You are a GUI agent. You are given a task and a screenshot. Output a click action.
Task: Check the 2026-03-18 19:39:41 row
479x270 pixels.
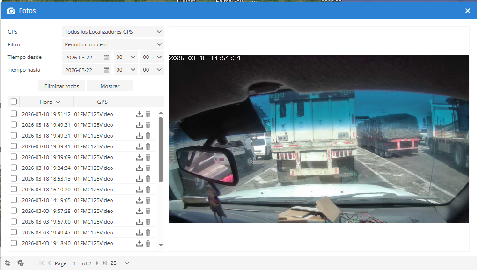pyautogui.click(x=14, y=146)
